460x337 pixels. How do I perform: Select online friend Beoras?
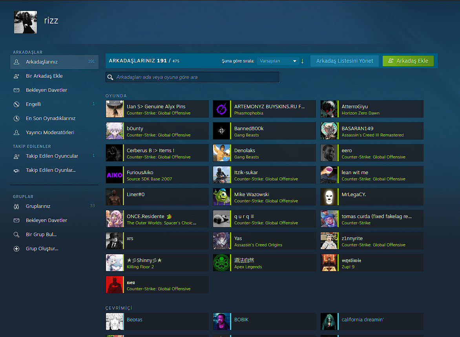[x=157, y=321]
